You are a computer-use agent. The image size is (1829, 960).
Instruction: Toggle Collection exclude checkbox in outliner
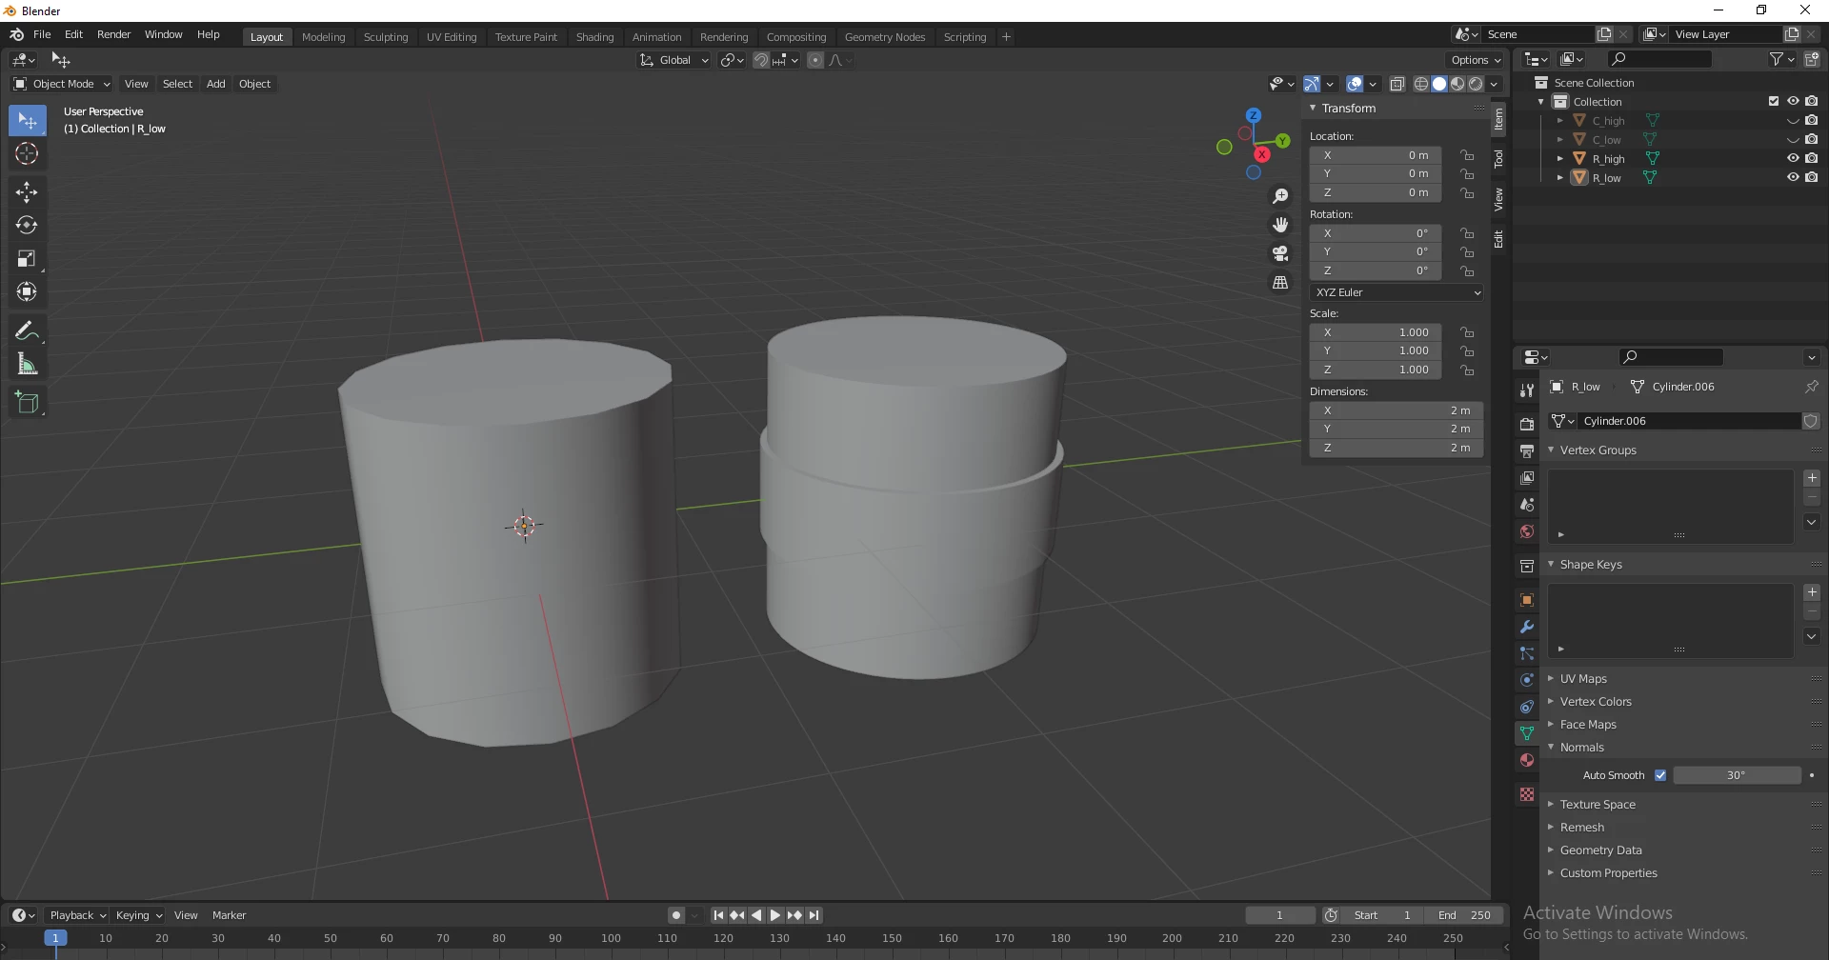[x=1773, y=102]
